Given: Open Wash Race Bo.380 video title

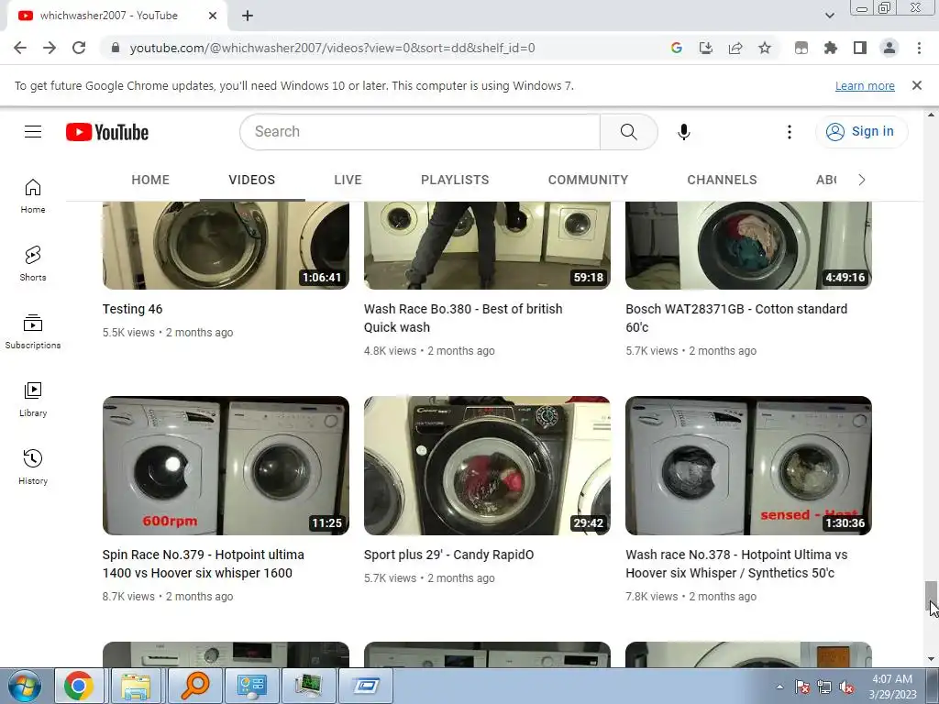Looking at the screenshot, I should tap(463, 318).
